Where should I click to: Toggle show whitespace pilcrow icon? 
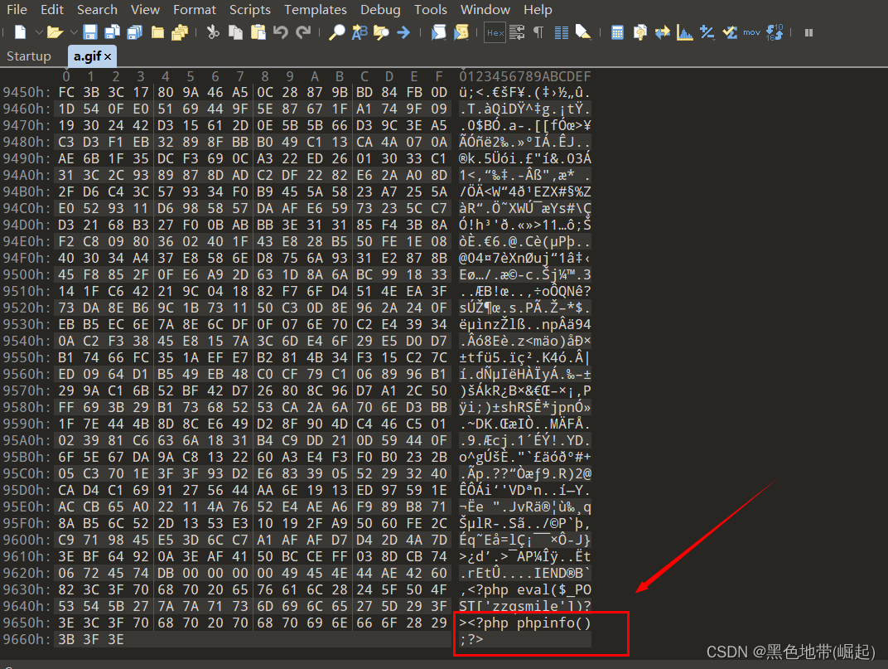538,32
